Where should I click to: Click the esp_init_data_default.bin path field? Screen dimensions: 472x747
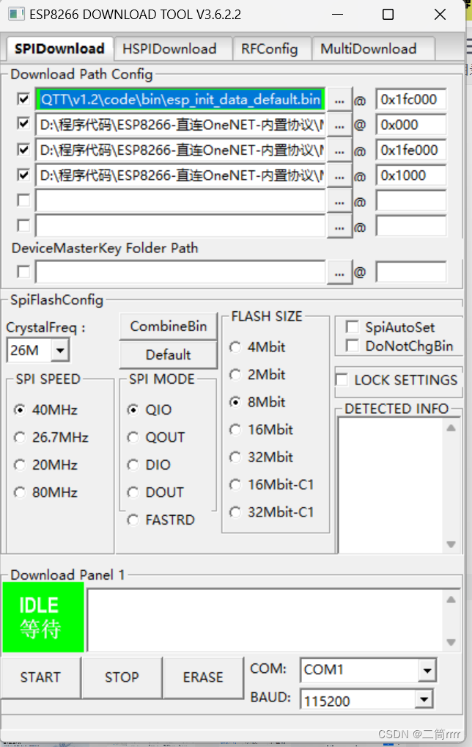pyautogui.click(x=180, y=100)
